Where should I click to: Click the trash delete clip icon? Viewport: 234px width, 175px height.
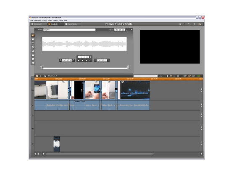(x=178, y=76)
